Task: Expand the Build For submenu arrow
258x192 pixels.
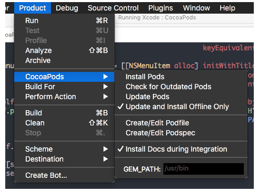Action: pos(106,87)
